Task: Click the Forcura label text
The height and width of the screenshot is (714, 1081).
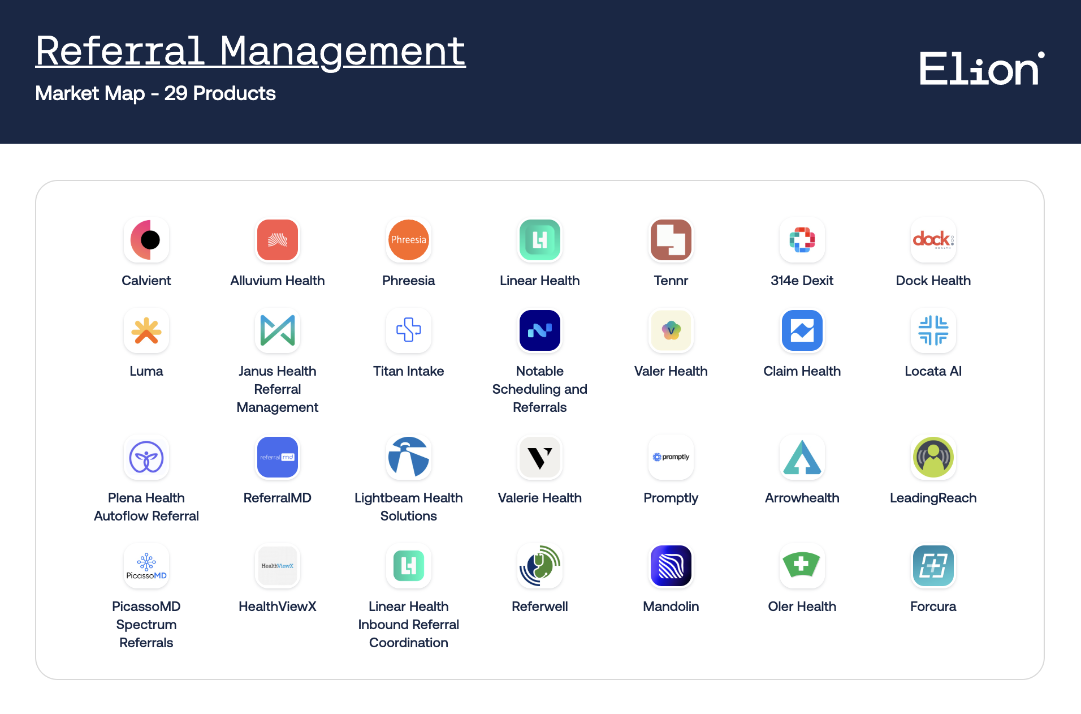Action: coord(933,607)
